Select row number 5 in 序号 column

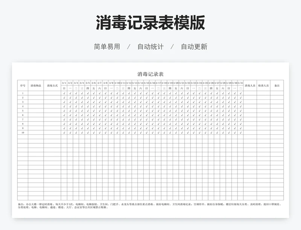[23, 111]
